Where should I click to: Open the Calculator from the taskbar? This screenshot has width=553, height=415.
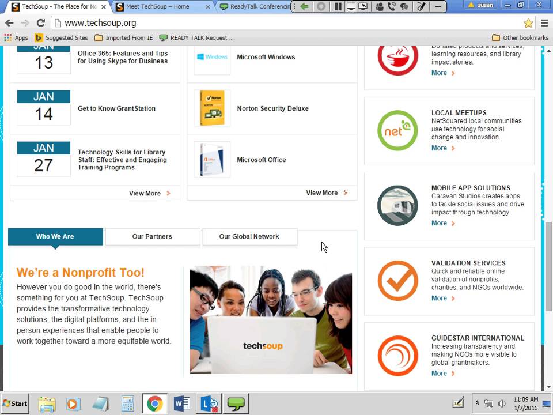click(x=127, y=403)
